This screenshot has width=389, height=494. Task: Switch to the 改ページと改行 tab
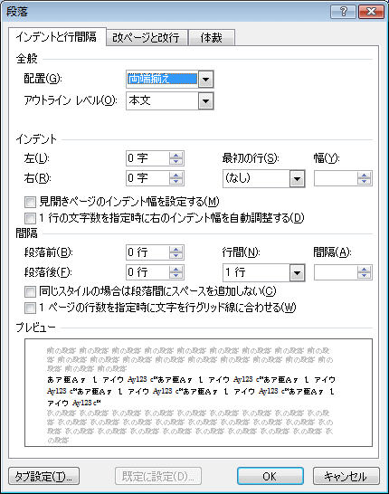pyautogui.click(x=147, y=38)
